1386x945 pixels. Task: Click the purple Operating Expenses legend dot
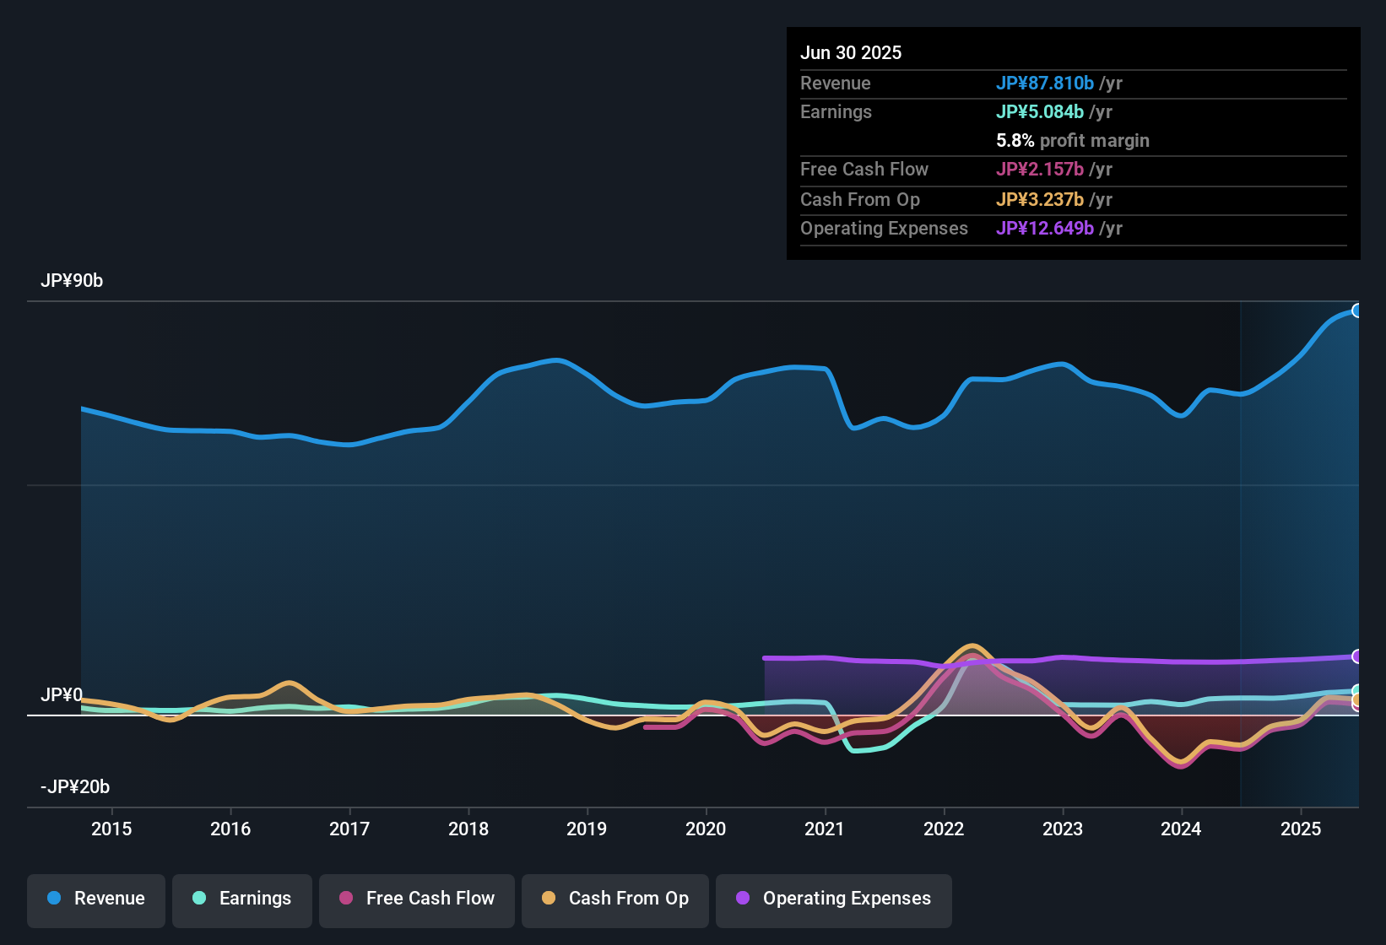point(743,898)
